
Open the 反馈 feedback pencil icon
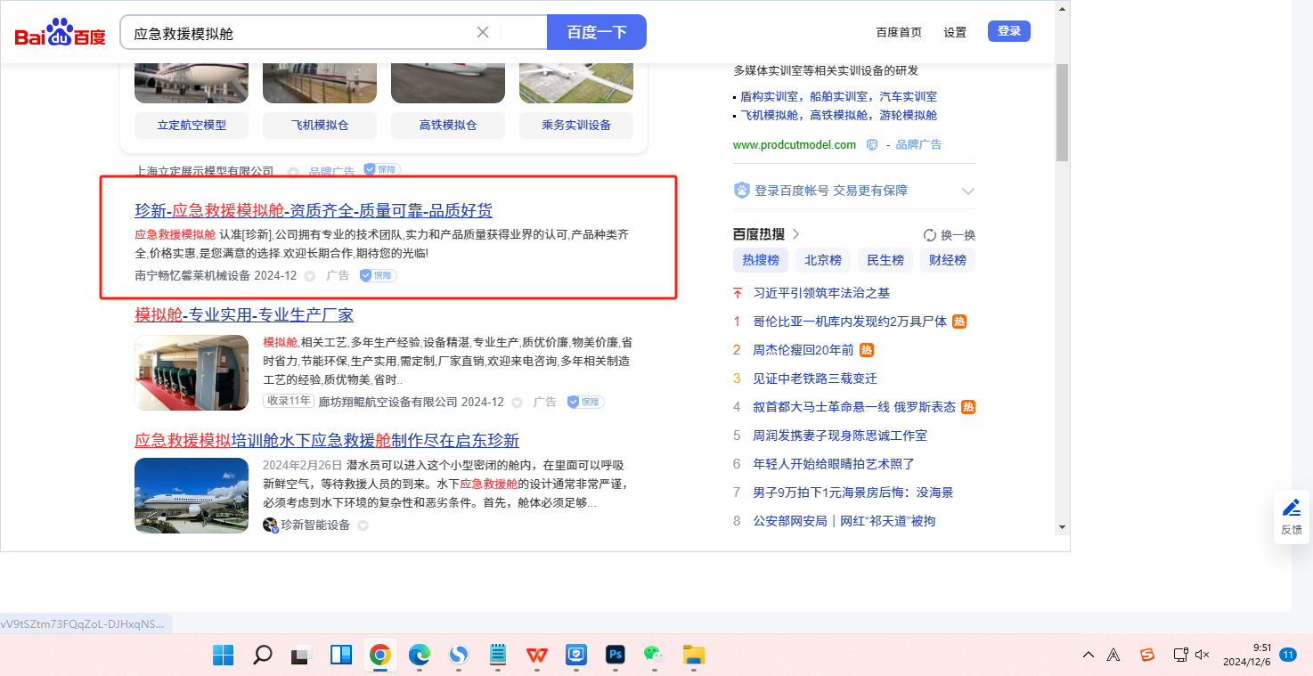(1291, 508)
